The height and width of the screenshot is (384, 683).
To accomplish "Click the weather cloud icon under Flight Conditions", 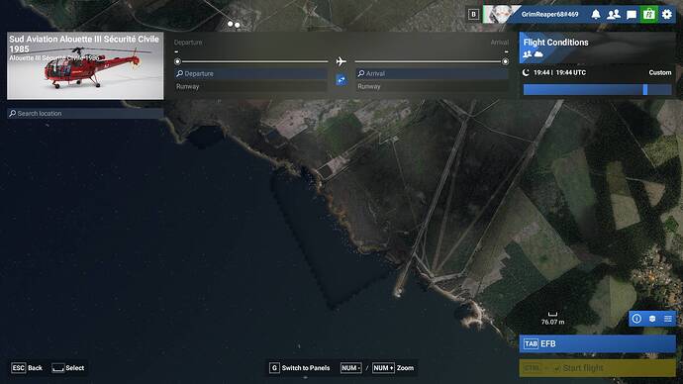I will point(538,54).
